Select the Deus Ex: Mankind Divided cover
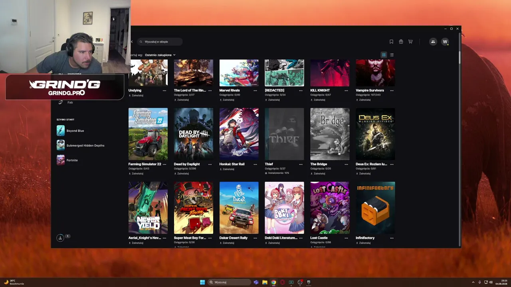The height and width of the screenshot is (287, 511). (375, 134)
